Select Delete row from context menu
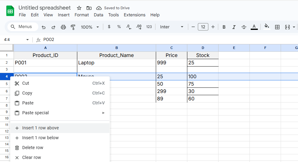Image resolution: width=298 pixels, height=162 pixels. pyautogui.click(x=33, y=148)
